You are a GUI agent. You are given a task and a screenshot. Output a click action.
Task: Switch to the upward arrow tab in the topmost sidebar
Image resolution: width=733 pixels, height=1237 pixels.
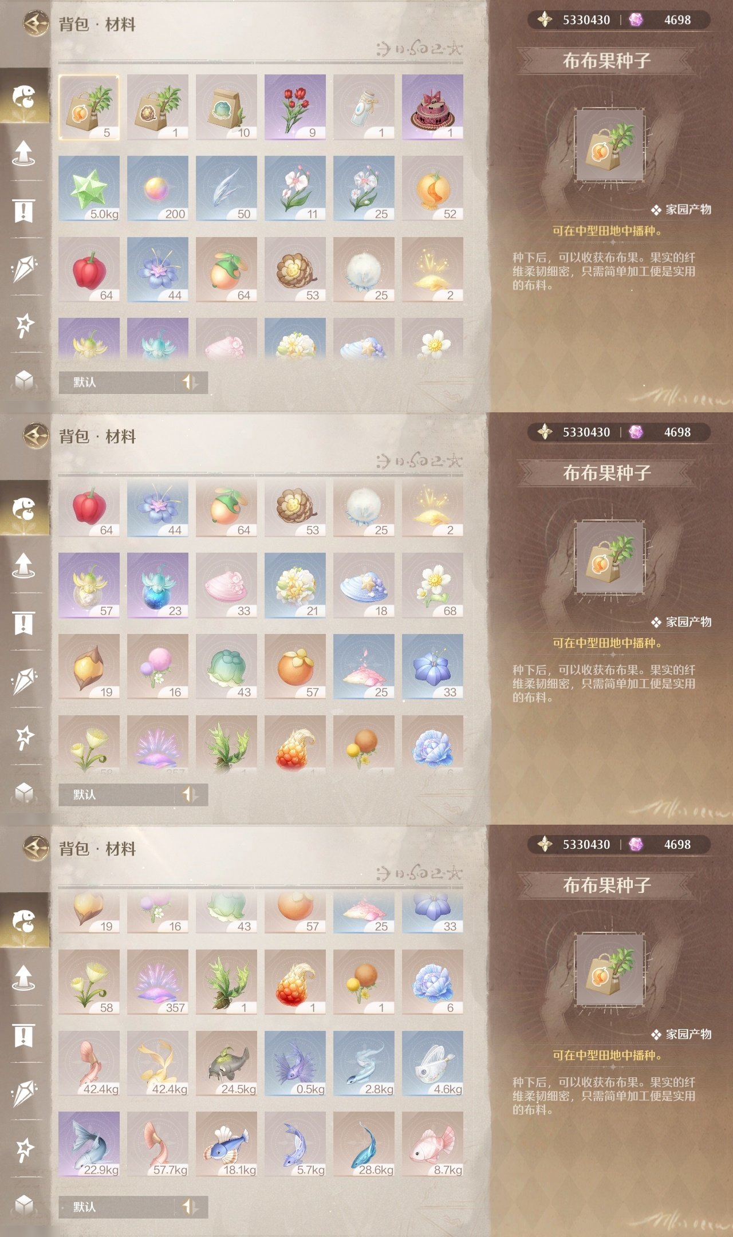tap(24, 153)
